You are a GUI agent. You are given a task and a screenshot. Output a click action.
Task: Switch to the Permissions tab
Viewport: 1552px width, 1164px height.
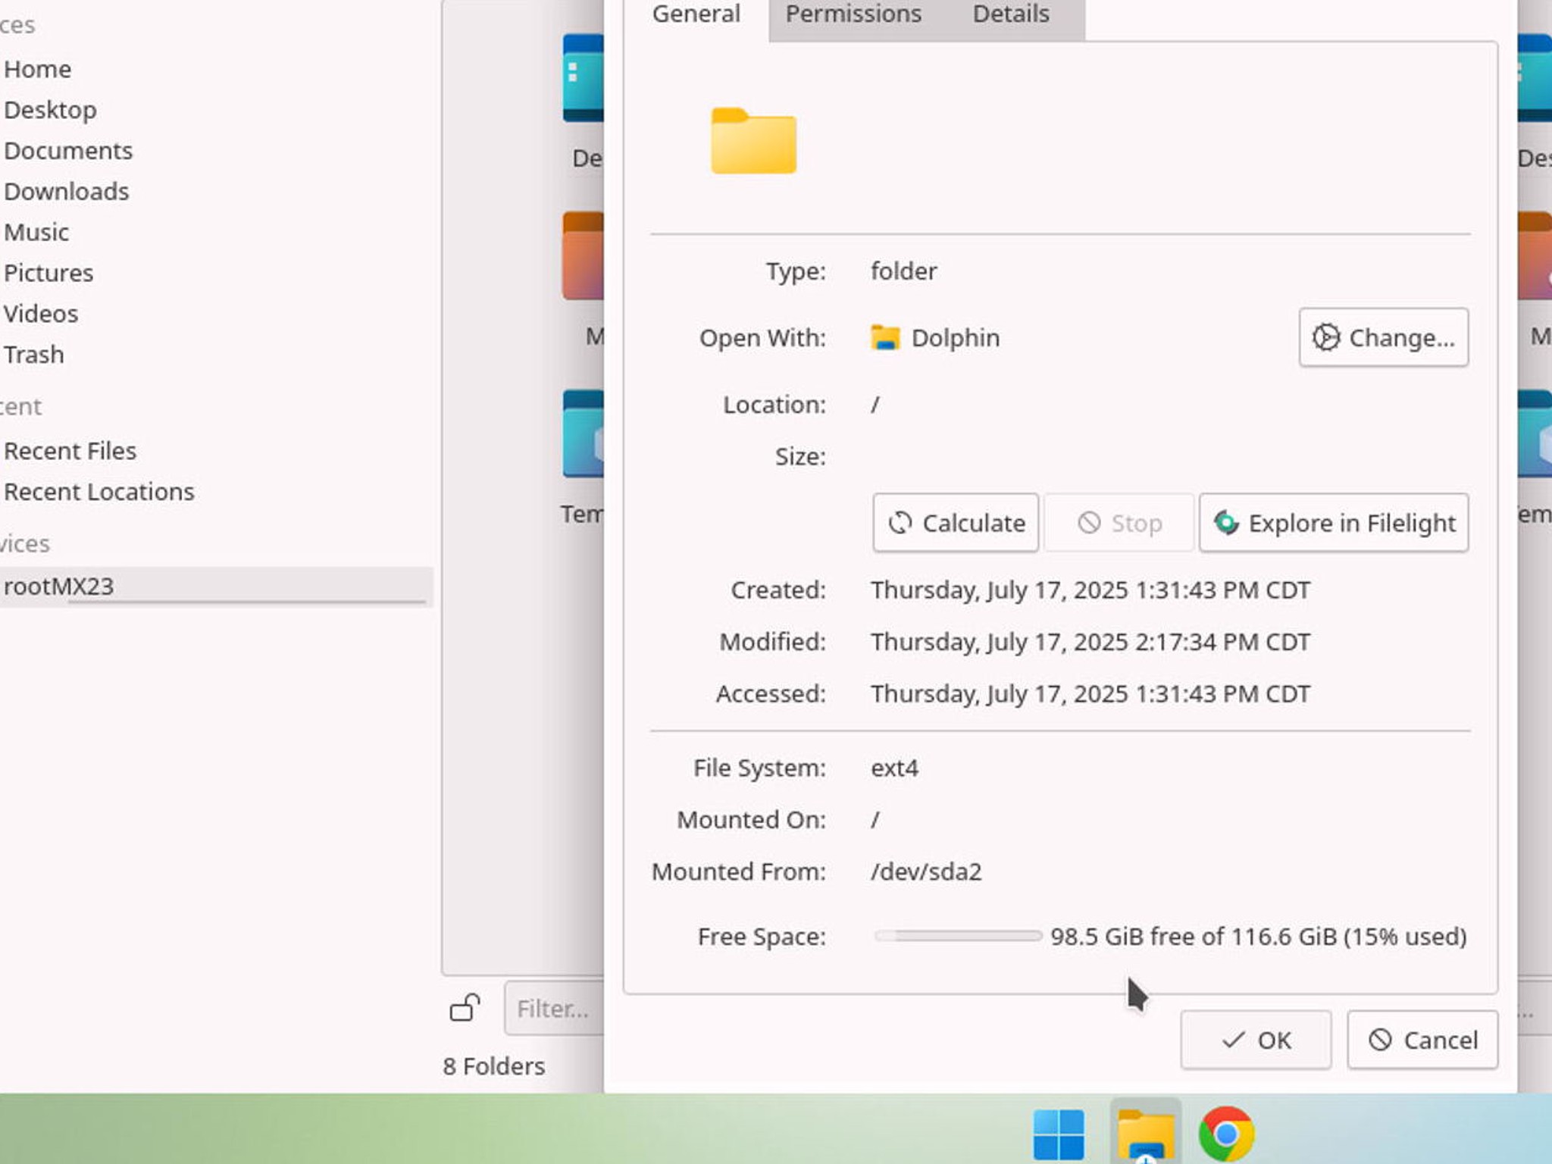coord(853,14)
